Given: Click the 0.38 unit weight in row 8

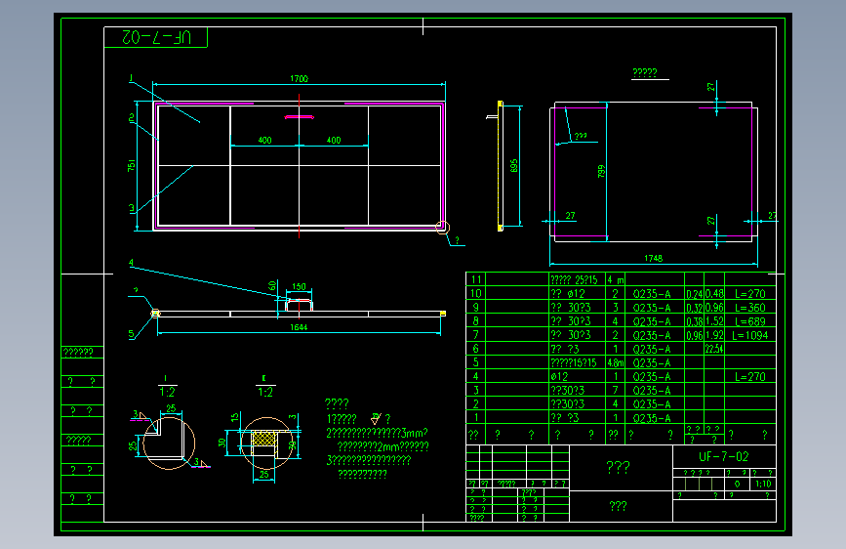Looking at the screenshot, I should pyautogui.click(x=695, y=321).
